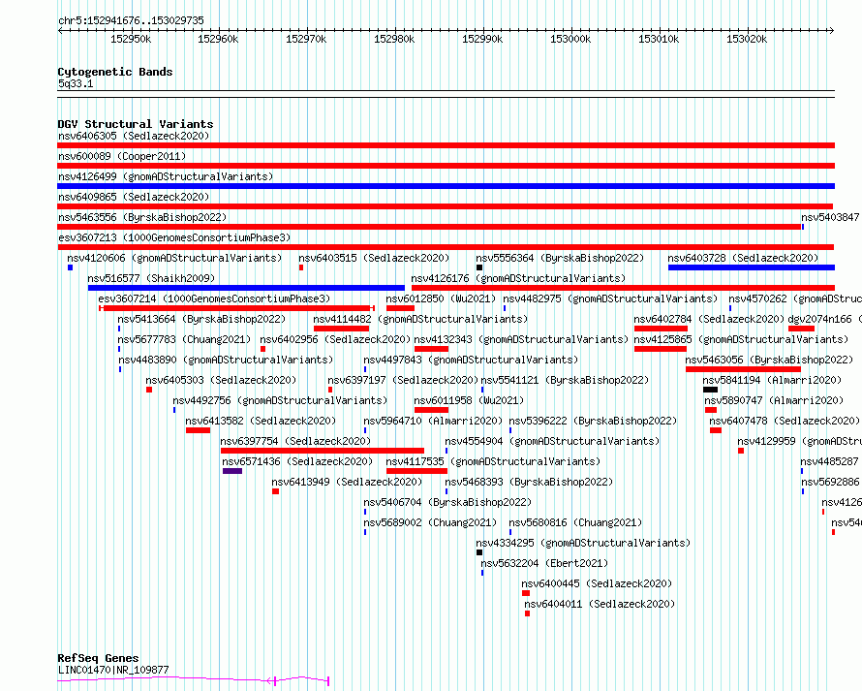This screenshot has height=691, width=862.
Task: Click the red marker under nsv6405303
Action: [149, 390]
